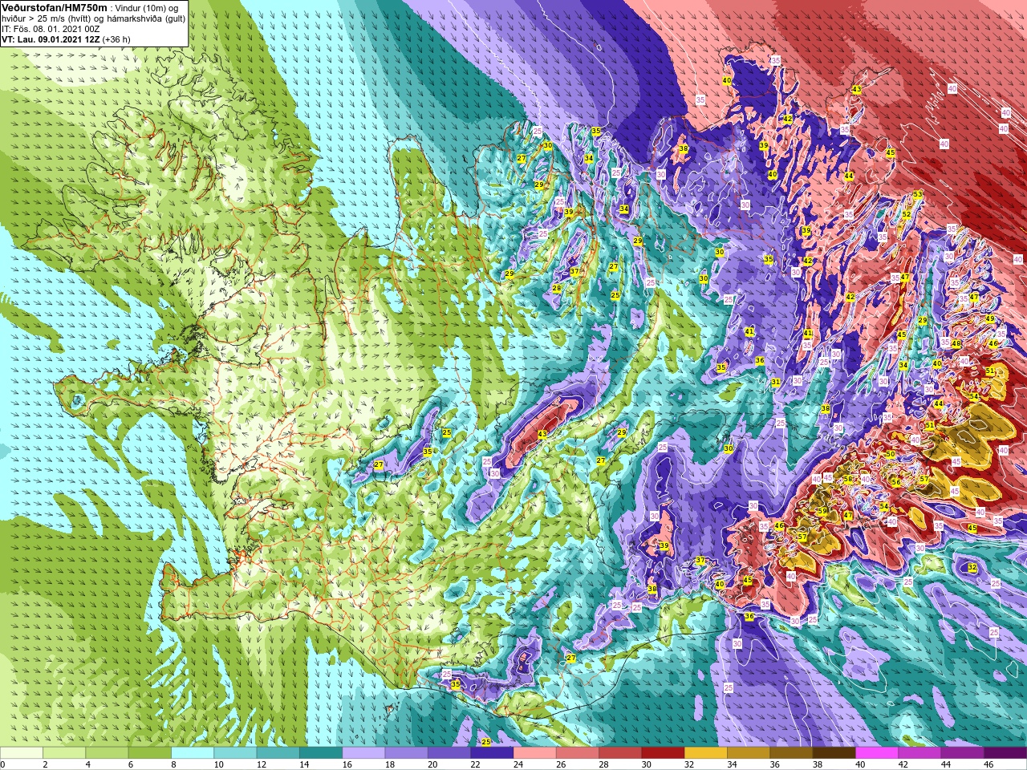
Task: Click the yellow gust label 53
Action: click(918, 194)
